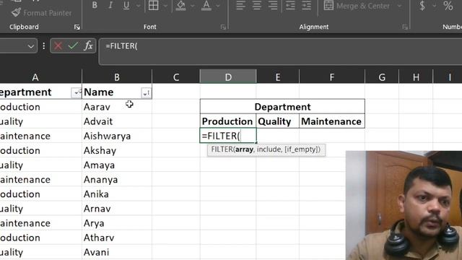Toggle Italic formatting
The image size is (462, 260).
pyautogui.click(x=110, y=5)
